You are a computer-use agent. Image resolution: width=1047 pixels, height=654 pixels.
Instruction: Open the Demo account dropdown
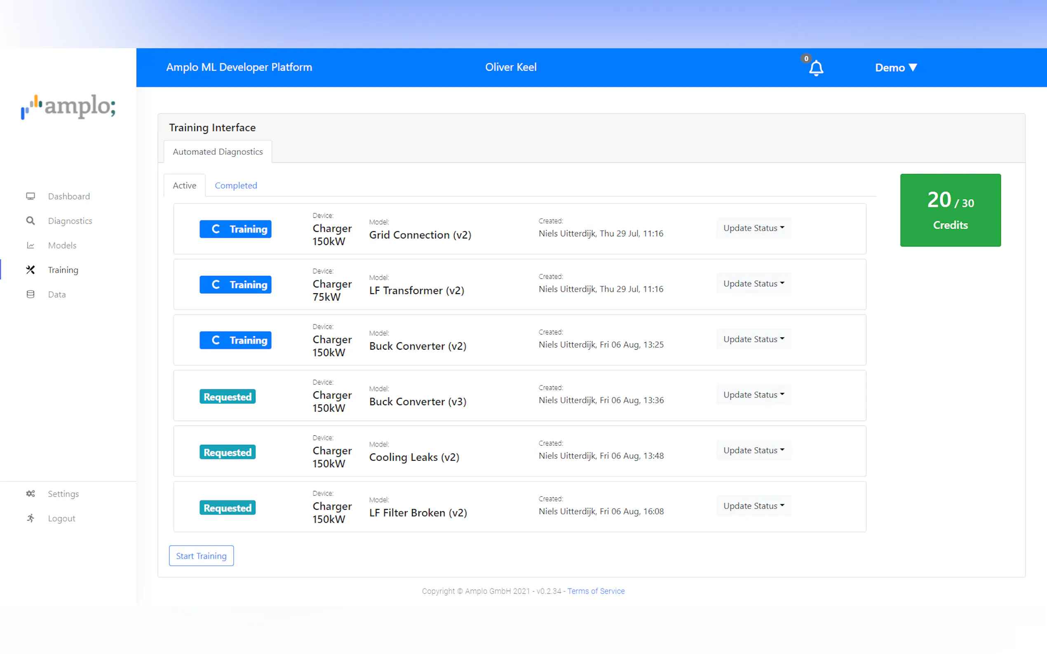(x=895, y=68)
